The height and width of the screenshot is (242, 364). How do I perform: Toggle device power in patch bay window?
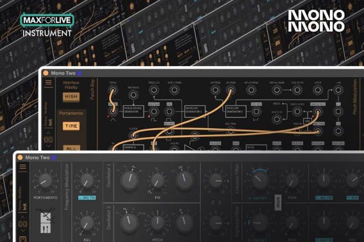tap(46, 73)
